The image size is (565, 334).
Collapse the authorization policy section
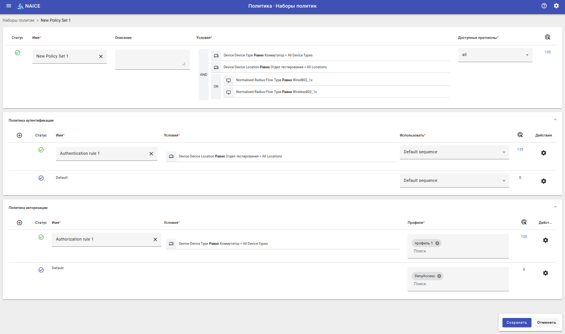pyautogui.click(x=555, y=207)
